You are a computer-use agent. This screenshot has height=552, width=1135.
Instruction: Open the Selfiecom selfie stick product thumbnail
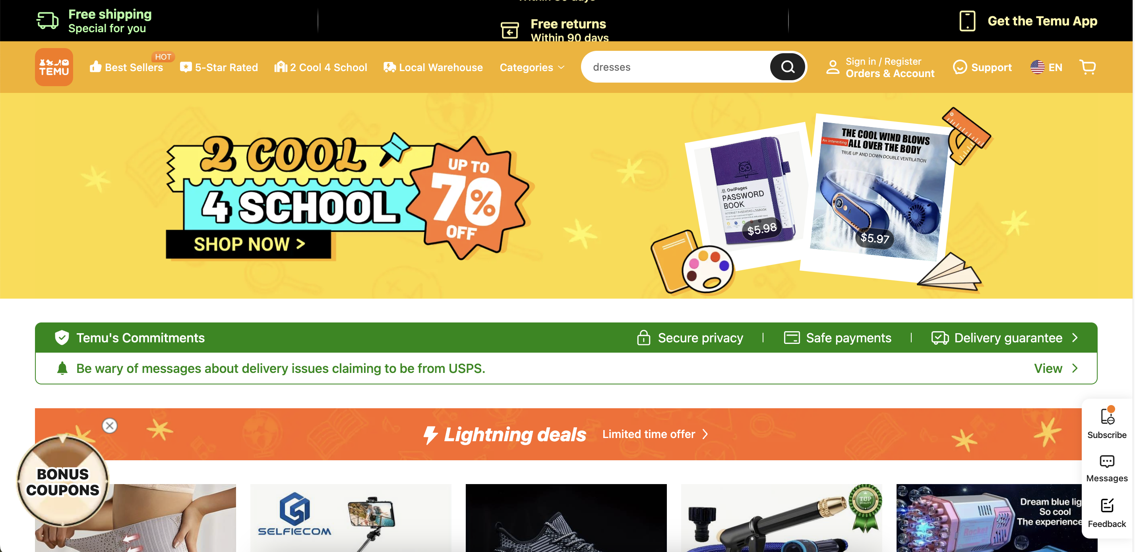click(x=351, y=518)
